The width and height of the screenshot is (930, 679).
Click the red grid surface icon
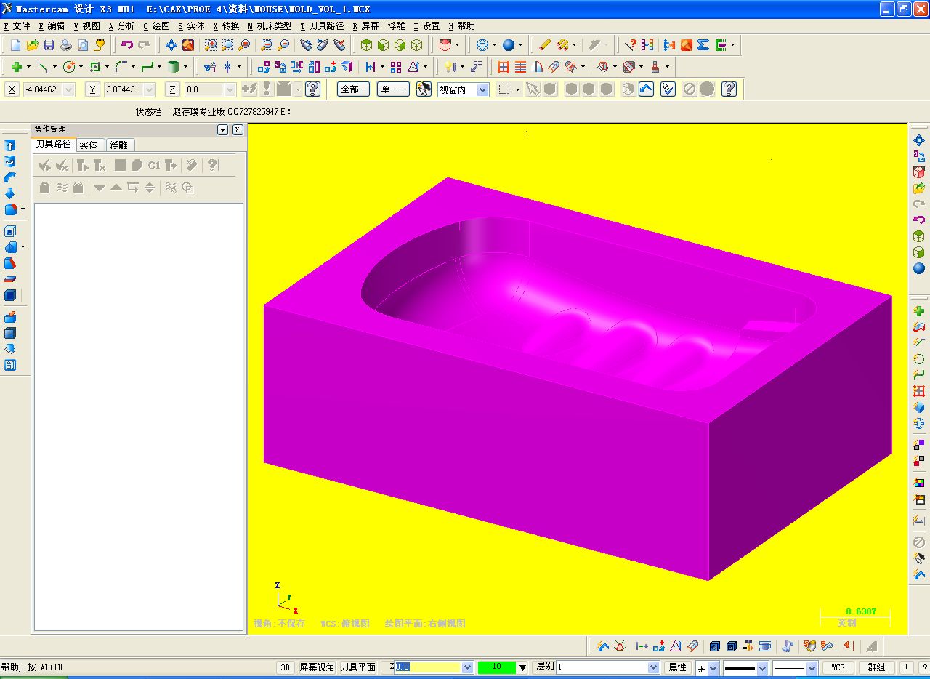pos(504,67)
